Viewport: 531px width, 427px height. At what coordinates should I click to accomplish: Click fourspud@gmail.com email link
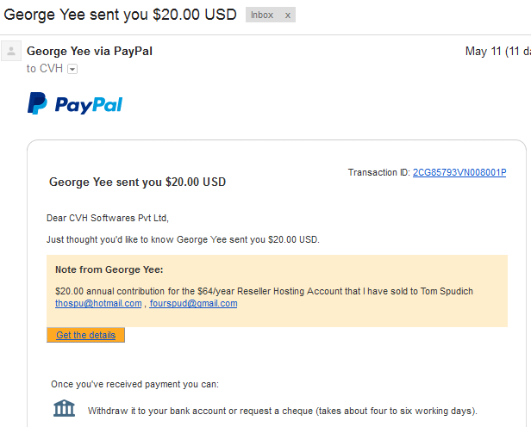pyautogui.click(x=193, y=303)
